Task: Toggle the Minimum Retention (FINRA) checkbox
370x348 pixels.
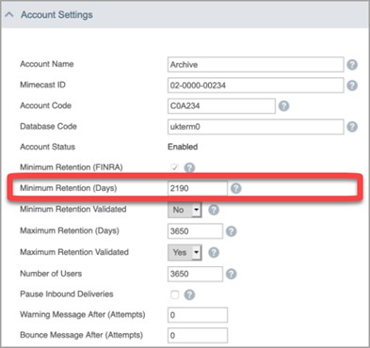Action: click(174, 167)
